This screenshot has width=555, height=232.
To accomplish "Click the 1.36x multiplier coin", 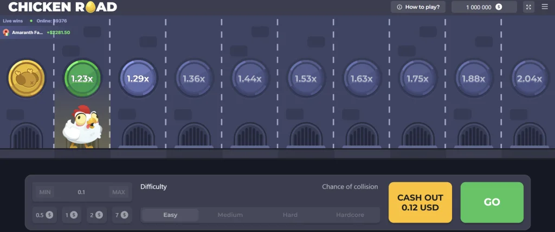I will click(x=194, y=78).
